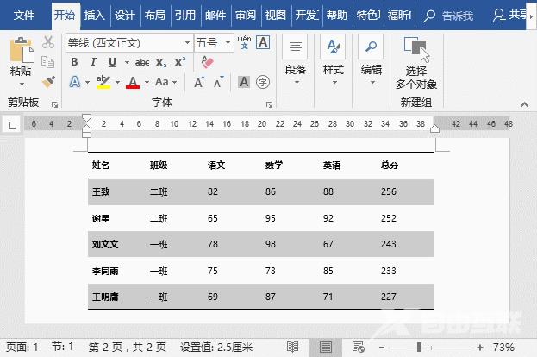The width and height of the screenshot is (537, 357).
Task: Switch to the 视图 ribbon tab
Action: tap(275, 15)
